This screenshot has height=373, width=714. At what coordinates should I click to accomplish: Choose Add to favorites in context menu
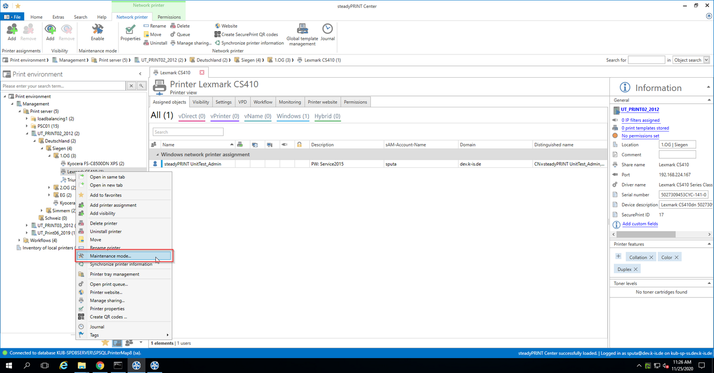[x=124, y=195]
